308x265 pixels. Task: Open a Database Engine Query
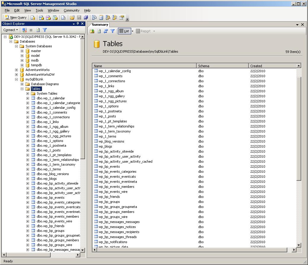(33, 18)
